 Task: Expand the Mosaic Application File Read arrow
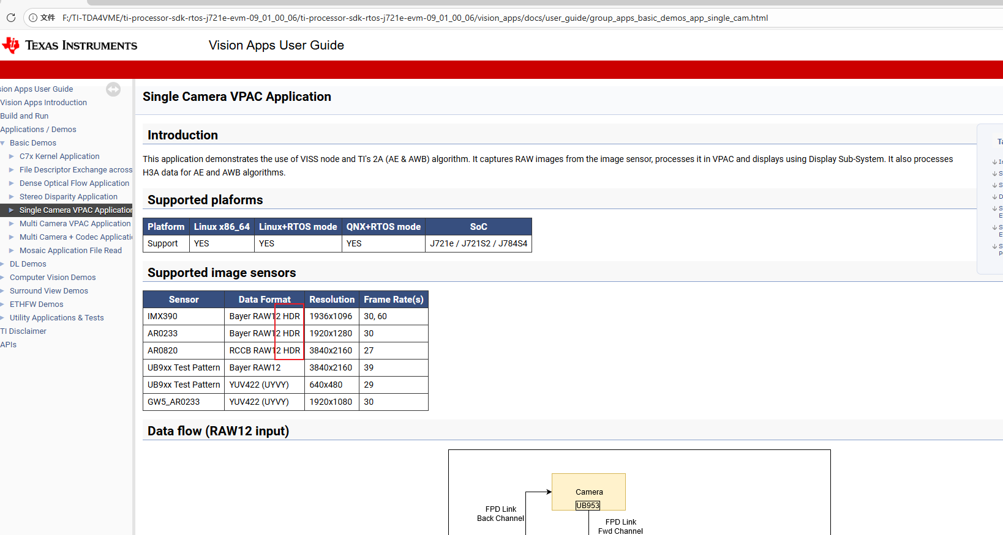point(12,251)
